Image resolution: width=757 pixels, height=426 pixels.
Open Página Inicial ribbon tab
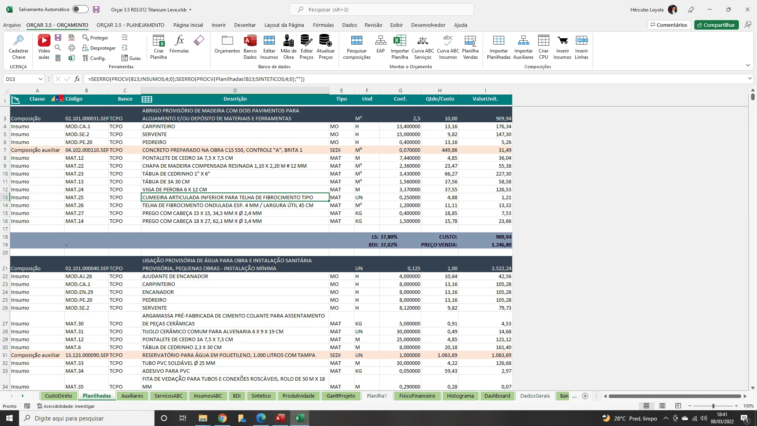pos(188,25)
